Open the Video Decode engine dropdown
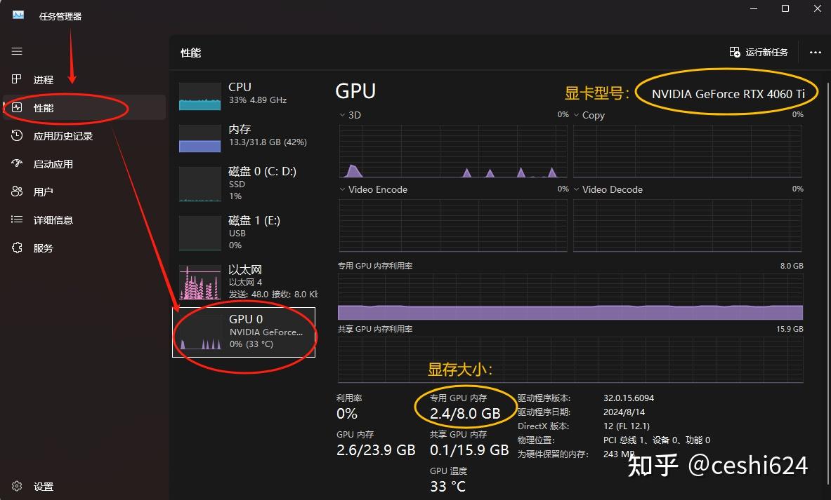The image size is (831, 500). [x=576, y=189]
